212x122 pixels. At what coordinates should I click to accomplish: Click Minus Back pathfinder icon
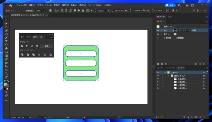point(51,55)
